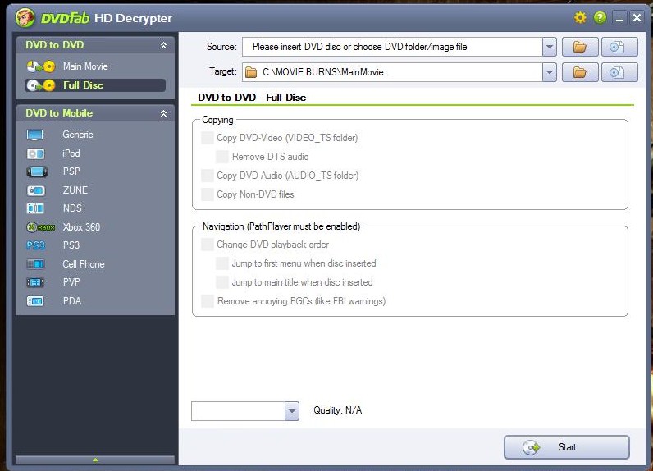Open the settings gear icon
Viewport: 653px width, 471px height.
click(x=580, y=17)
